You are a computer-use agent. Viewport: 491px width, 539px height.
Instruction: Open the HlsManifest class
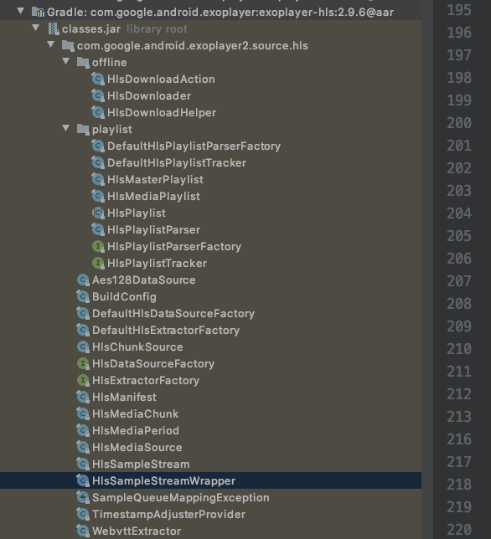(124, 398)
